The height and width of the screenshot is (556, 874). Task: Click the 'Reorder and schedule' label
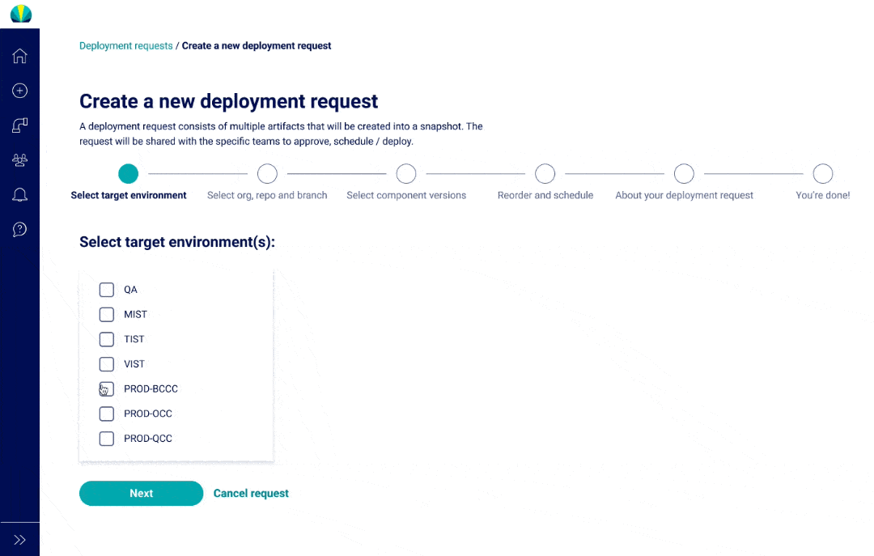[545, 195]
